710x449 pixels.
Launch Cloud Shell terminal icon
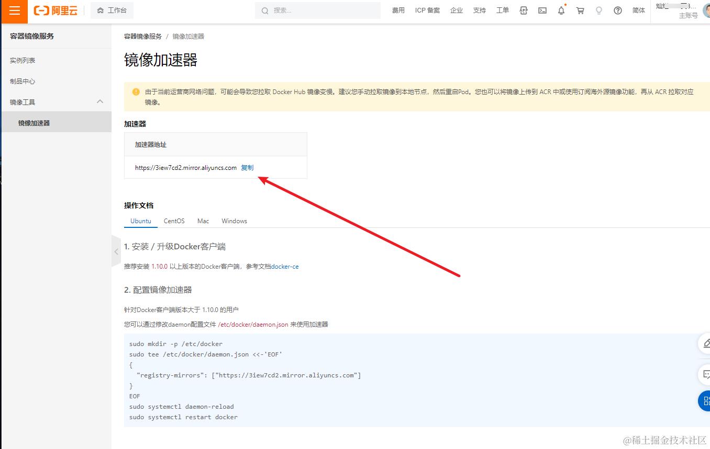click(542, 10)
